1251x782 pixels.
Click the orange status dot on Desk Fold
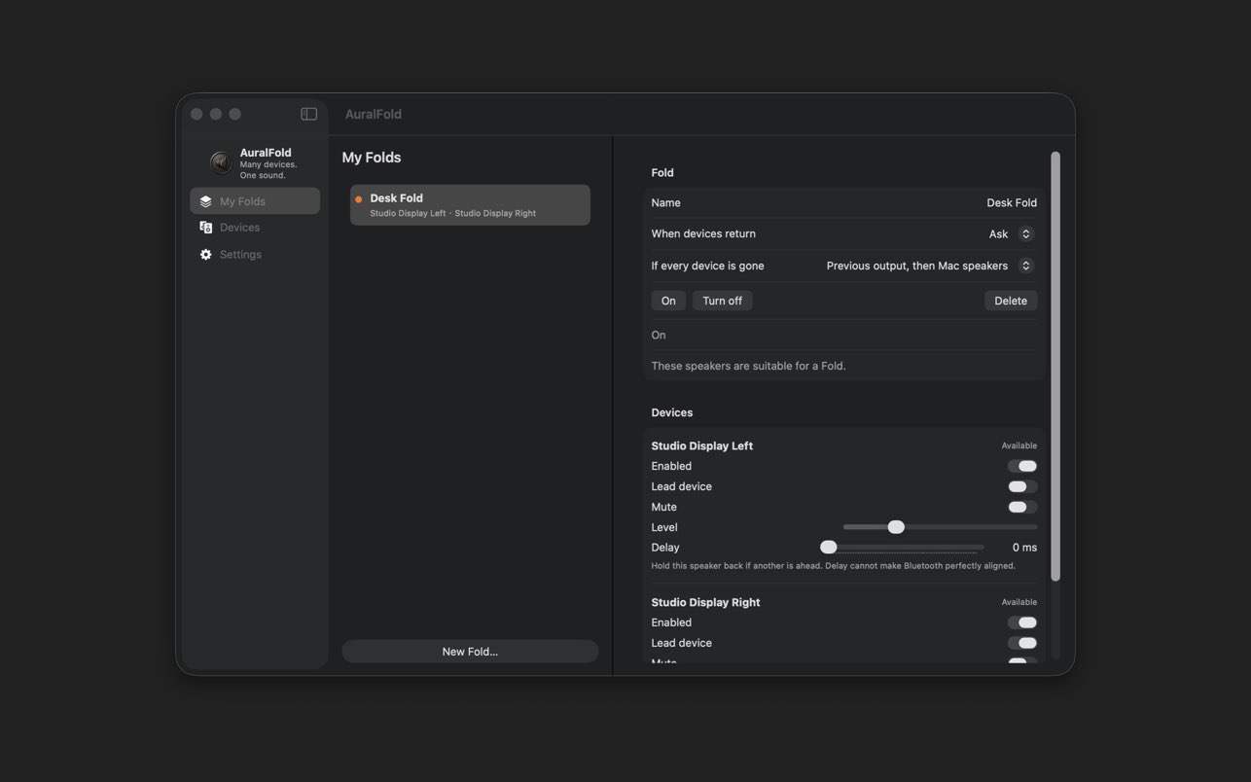pos(359,199)
